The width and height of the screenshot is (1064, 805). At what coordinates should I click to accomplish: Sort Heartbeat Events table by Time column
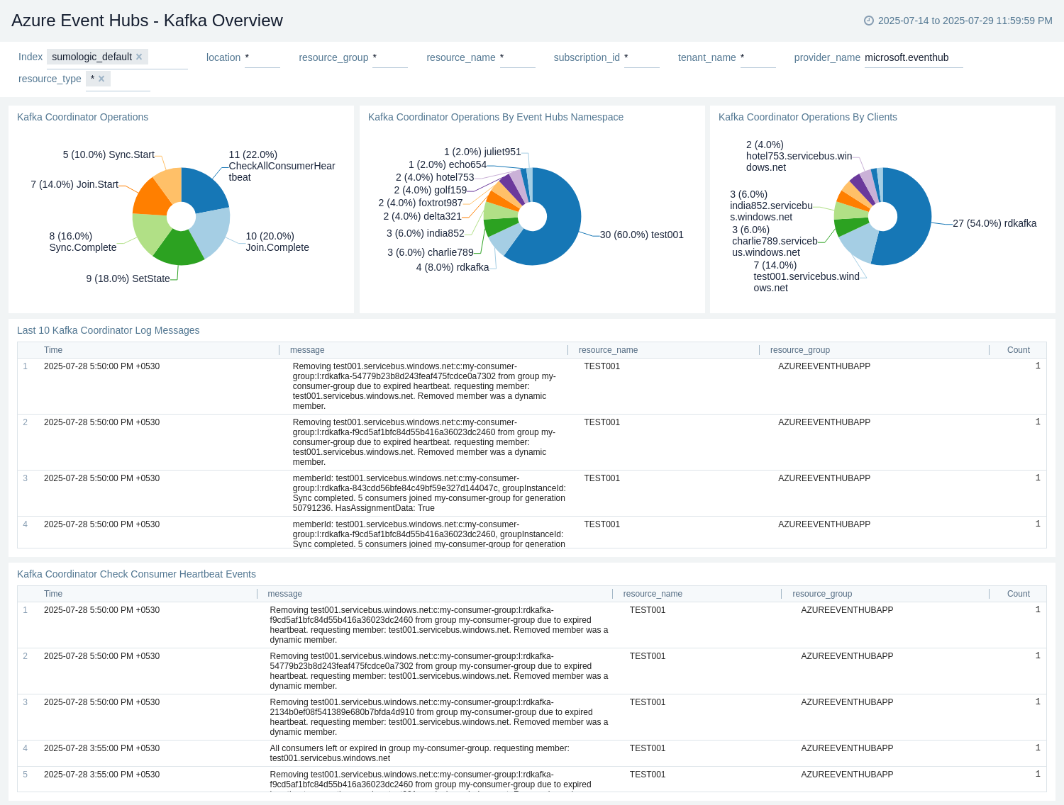[x=53, y=594]
